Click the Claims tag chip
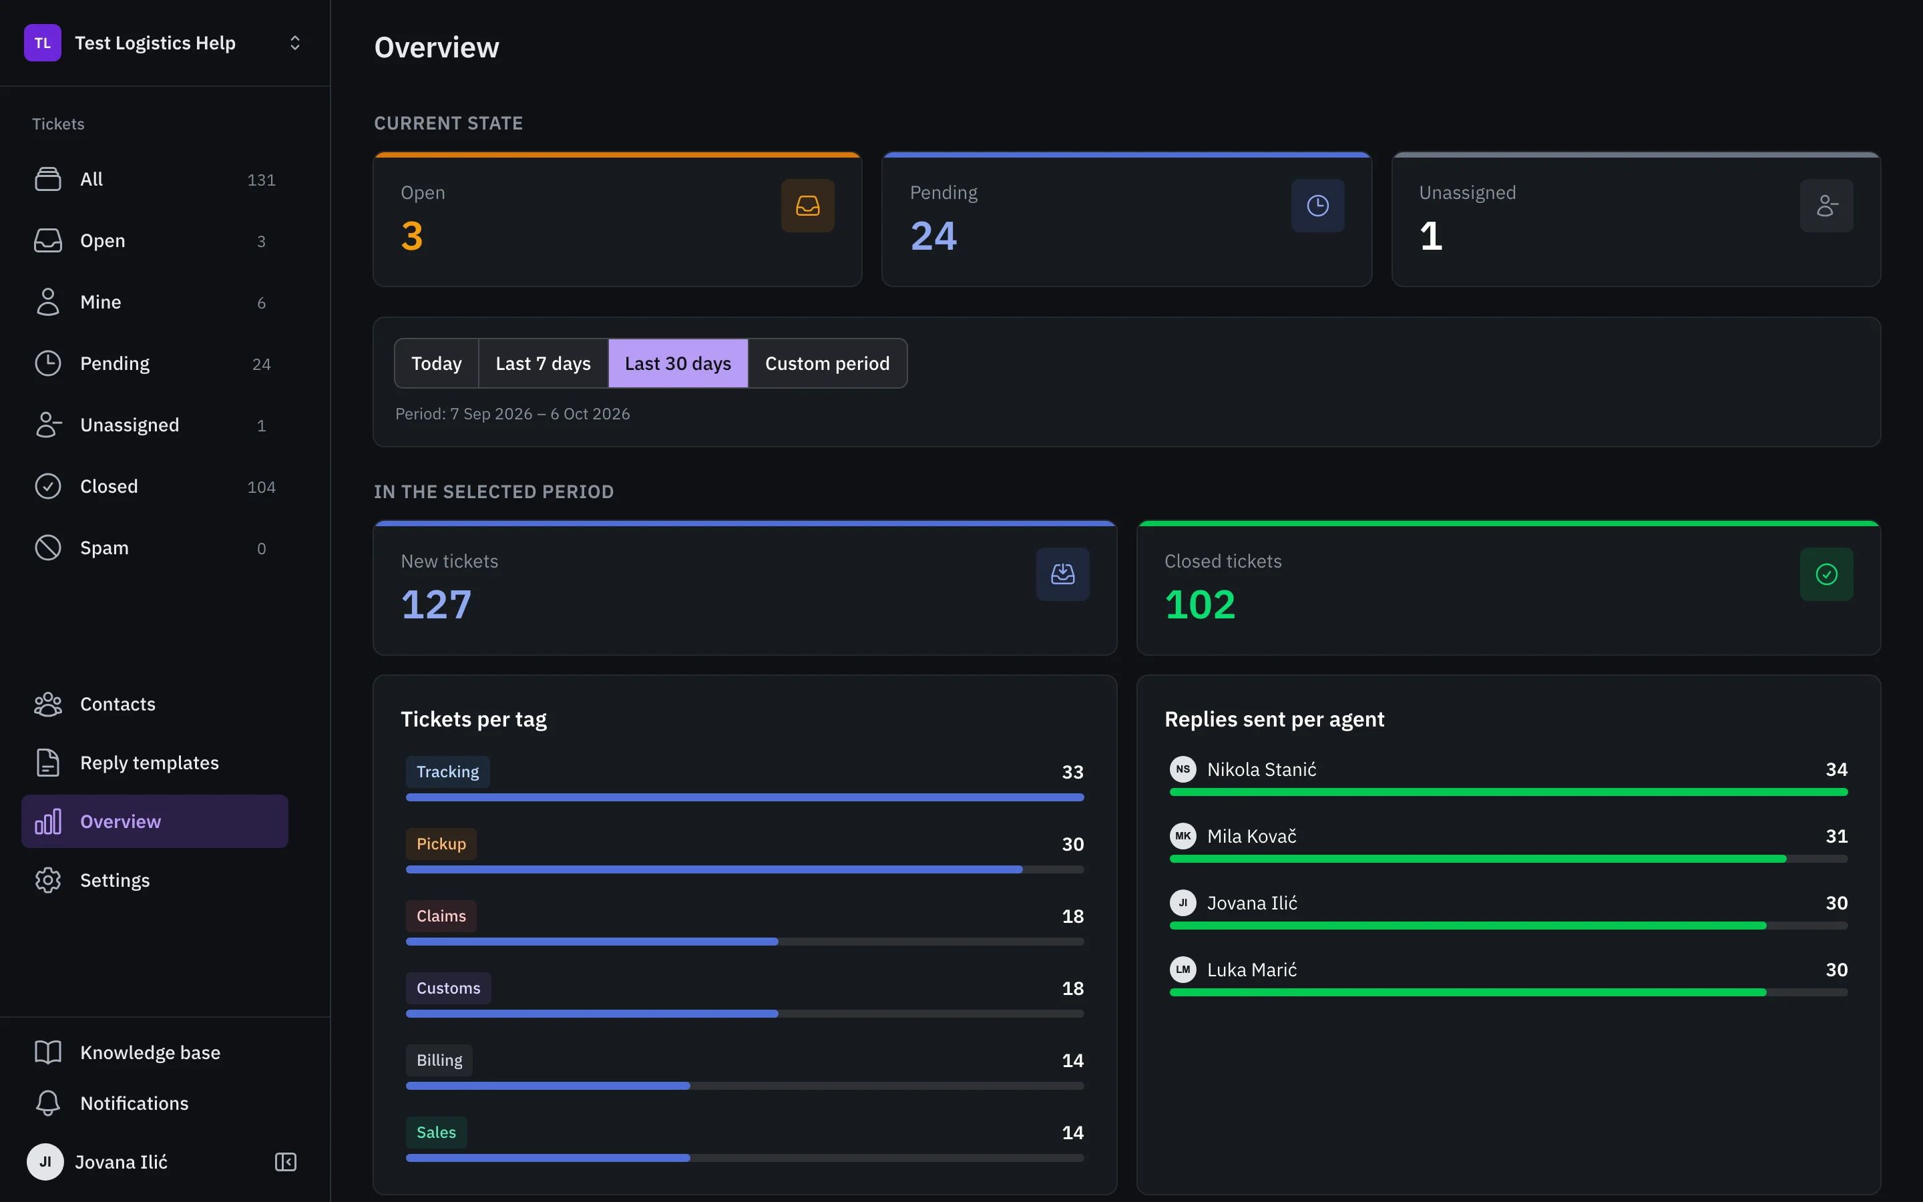Screen dimensions: 1923x1202 point(441,916)
